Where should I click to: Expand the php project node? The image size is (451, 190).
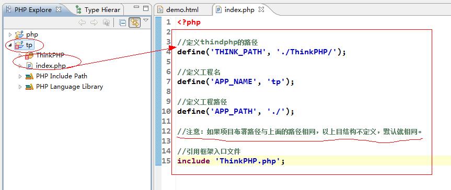tap(10, 35)
